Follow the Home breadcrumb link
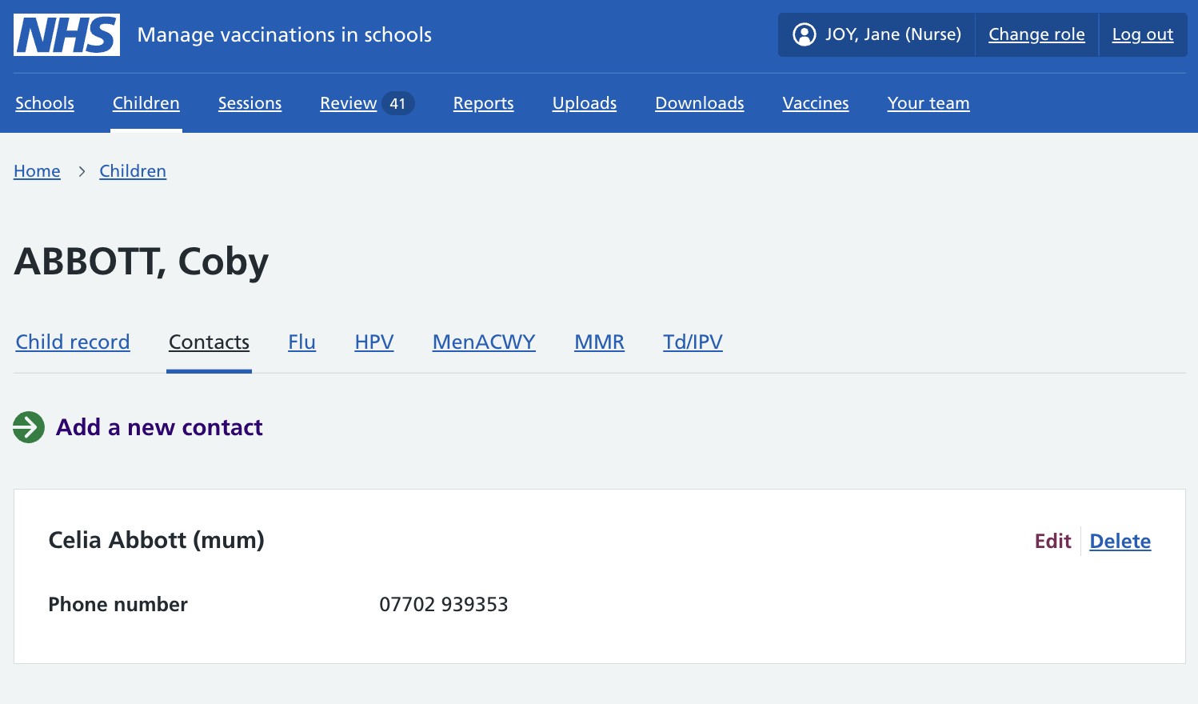The height and width of the screenshot is (704, 1198). (37, 171)
